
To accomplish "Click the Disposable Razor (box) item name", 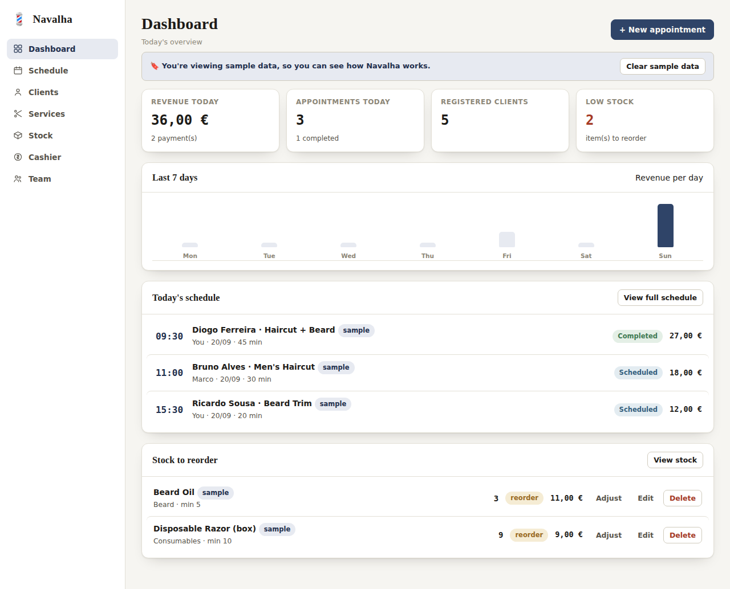I will [205, 529].
